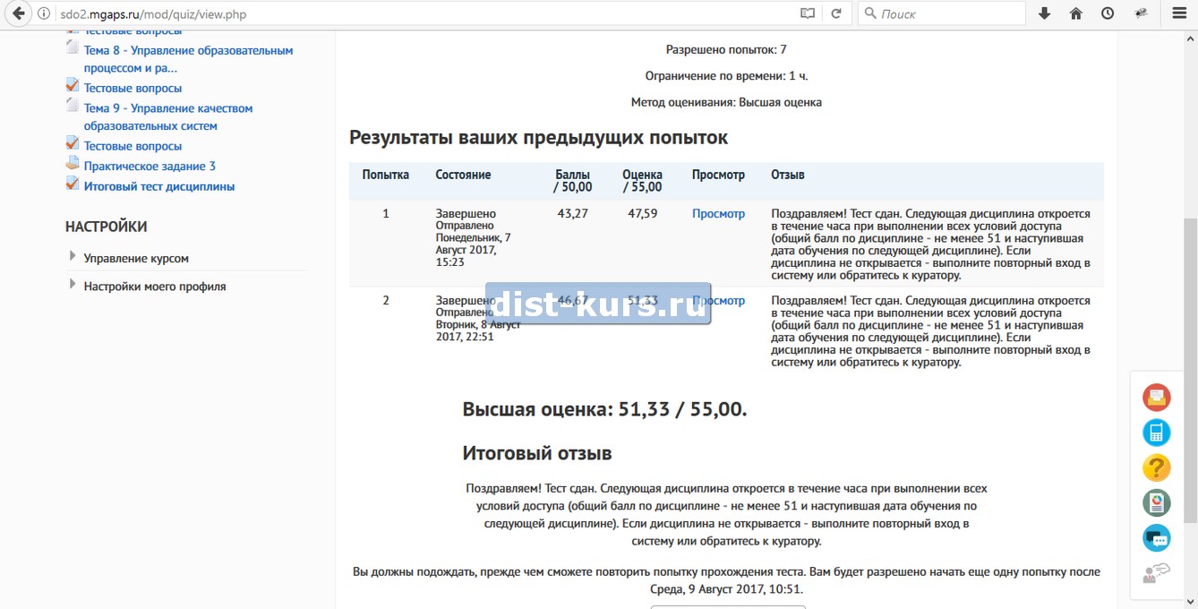Open Тема 8 - Управление образовательным процессом
Image resolution: width=1198 pixels, height=609 pixels.
188,59
